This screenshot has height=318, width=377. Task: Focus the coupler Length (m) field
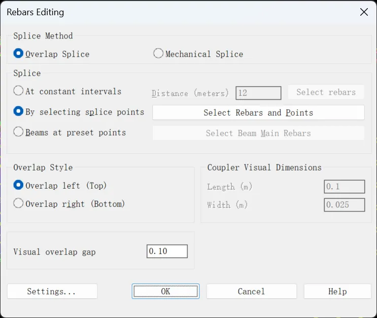(345, 186)
